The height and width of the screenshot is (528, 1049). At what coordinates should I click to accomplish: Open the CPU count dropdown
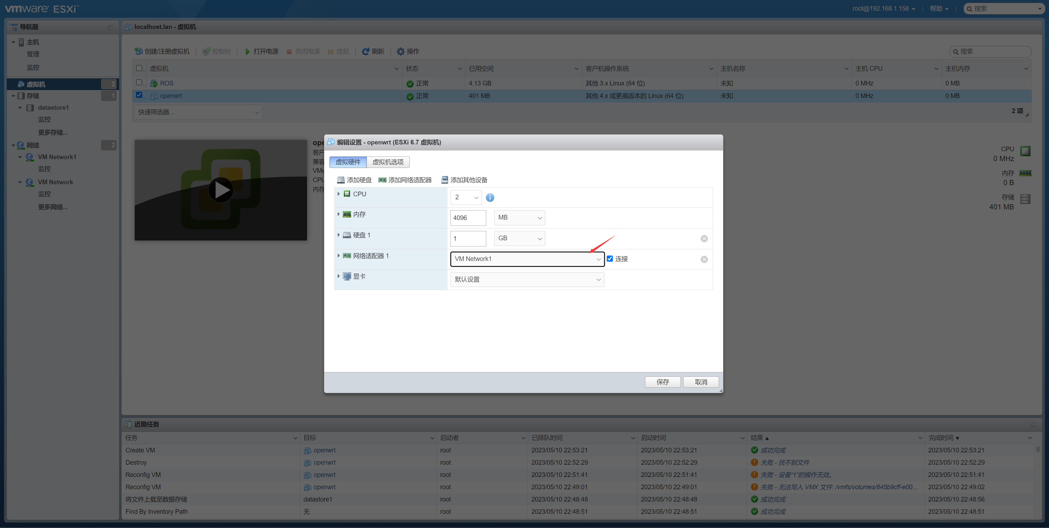tap(466, 197)
